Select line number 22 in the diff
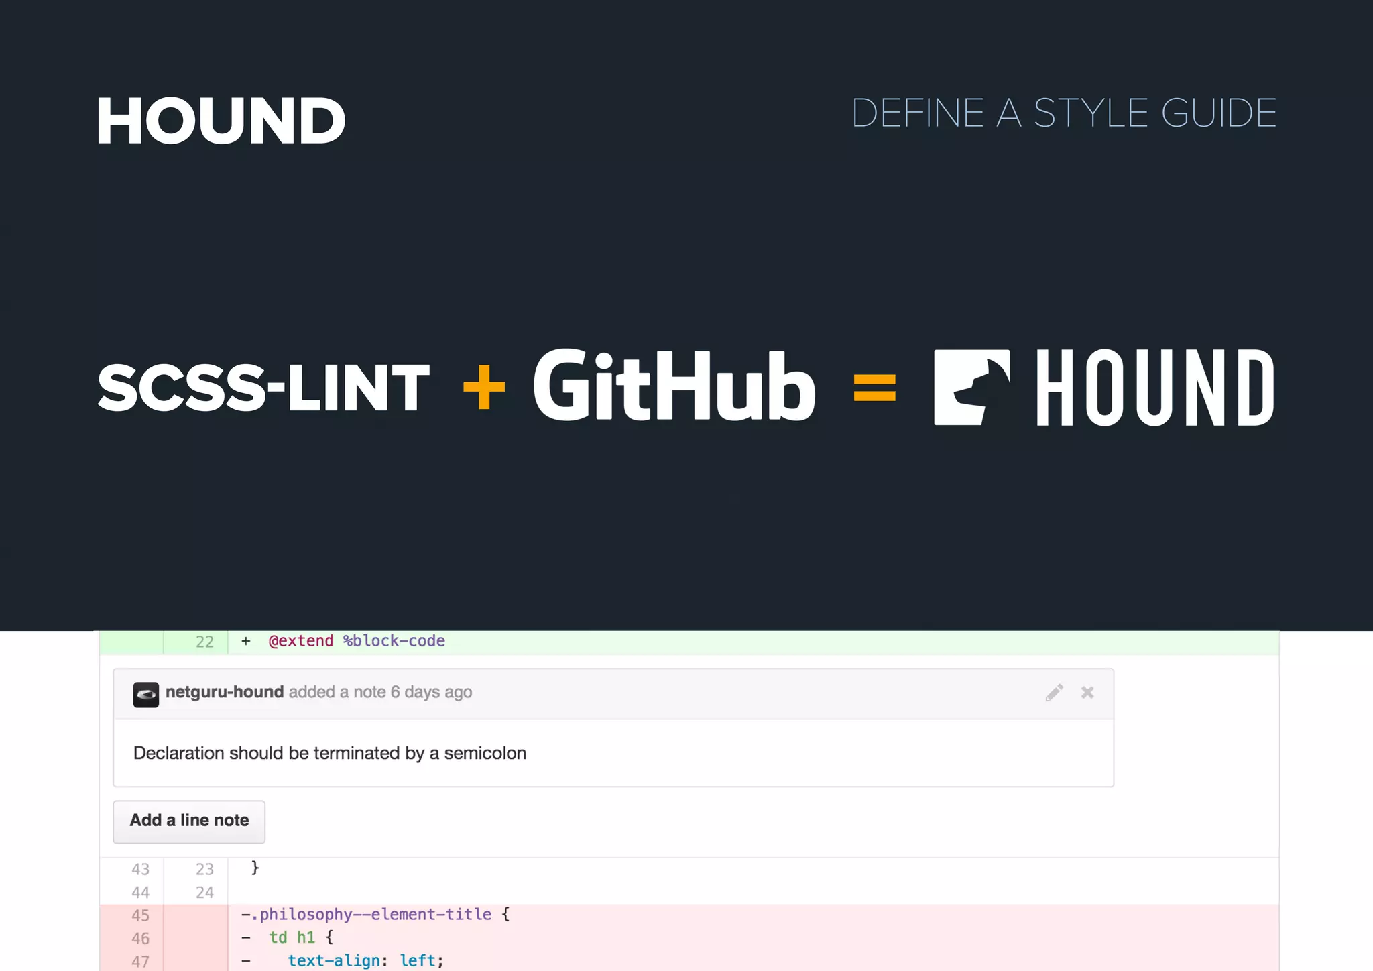This screenshot has height=971, width=1373. [204, 642]
